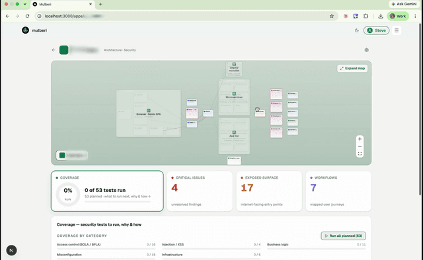Open the Steve user account button
The image size is (423, 260).
376,30
